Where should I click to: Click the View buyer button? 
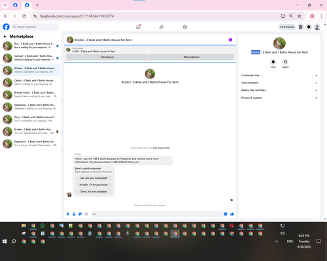(x=107, y=57)
